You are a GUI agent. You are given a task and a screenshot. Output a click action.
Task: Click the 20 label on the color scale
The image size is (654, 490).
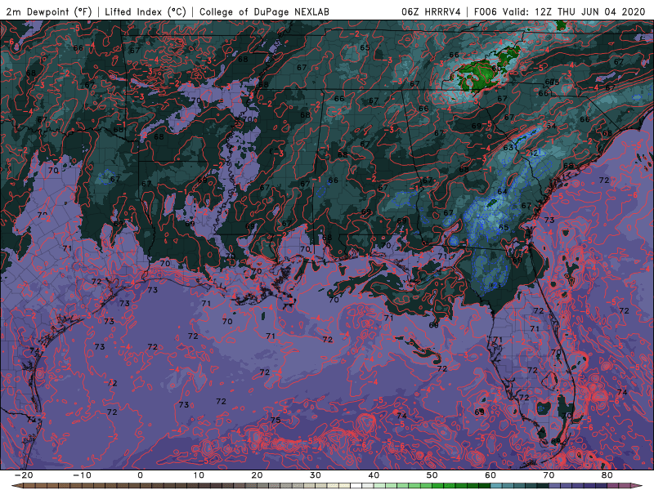[x=257, y=475]
